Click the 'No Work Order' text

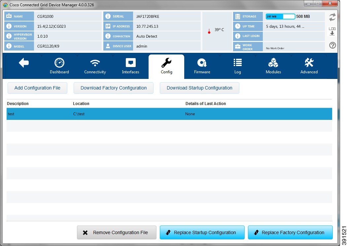click(x=275, y=48)
